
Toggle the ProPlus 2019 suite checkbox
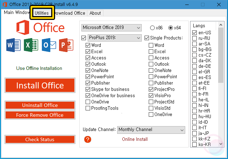pyautogui.click(x=83, y=38)
